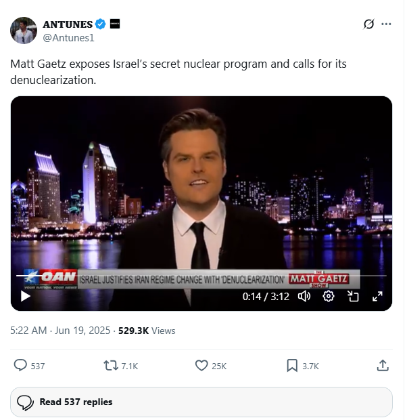The width and height of the screenshot is (407, 420).
Task: Click the Read 537 replies button
Action: (x=201, y=402)
